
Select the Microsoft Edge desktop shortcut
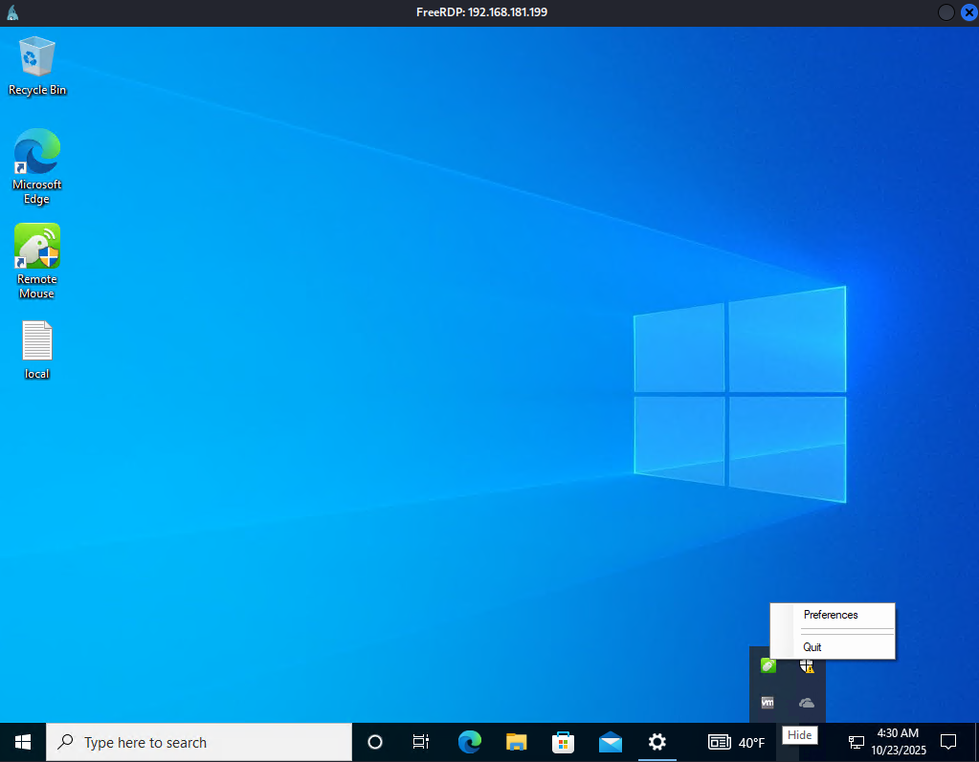pos(37,165)
